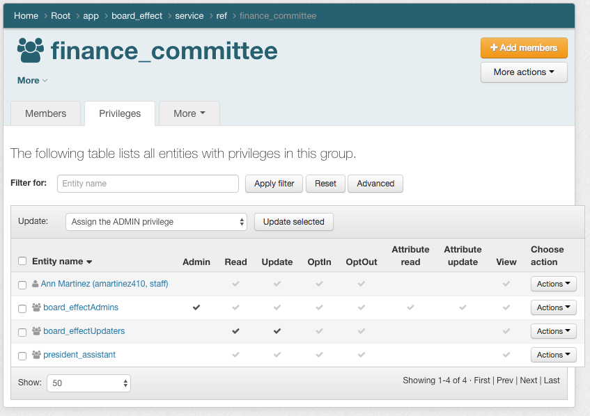Screen dimensions: 590x416
Task: Tick the select-all checkbox in table header
Action: 22,261
